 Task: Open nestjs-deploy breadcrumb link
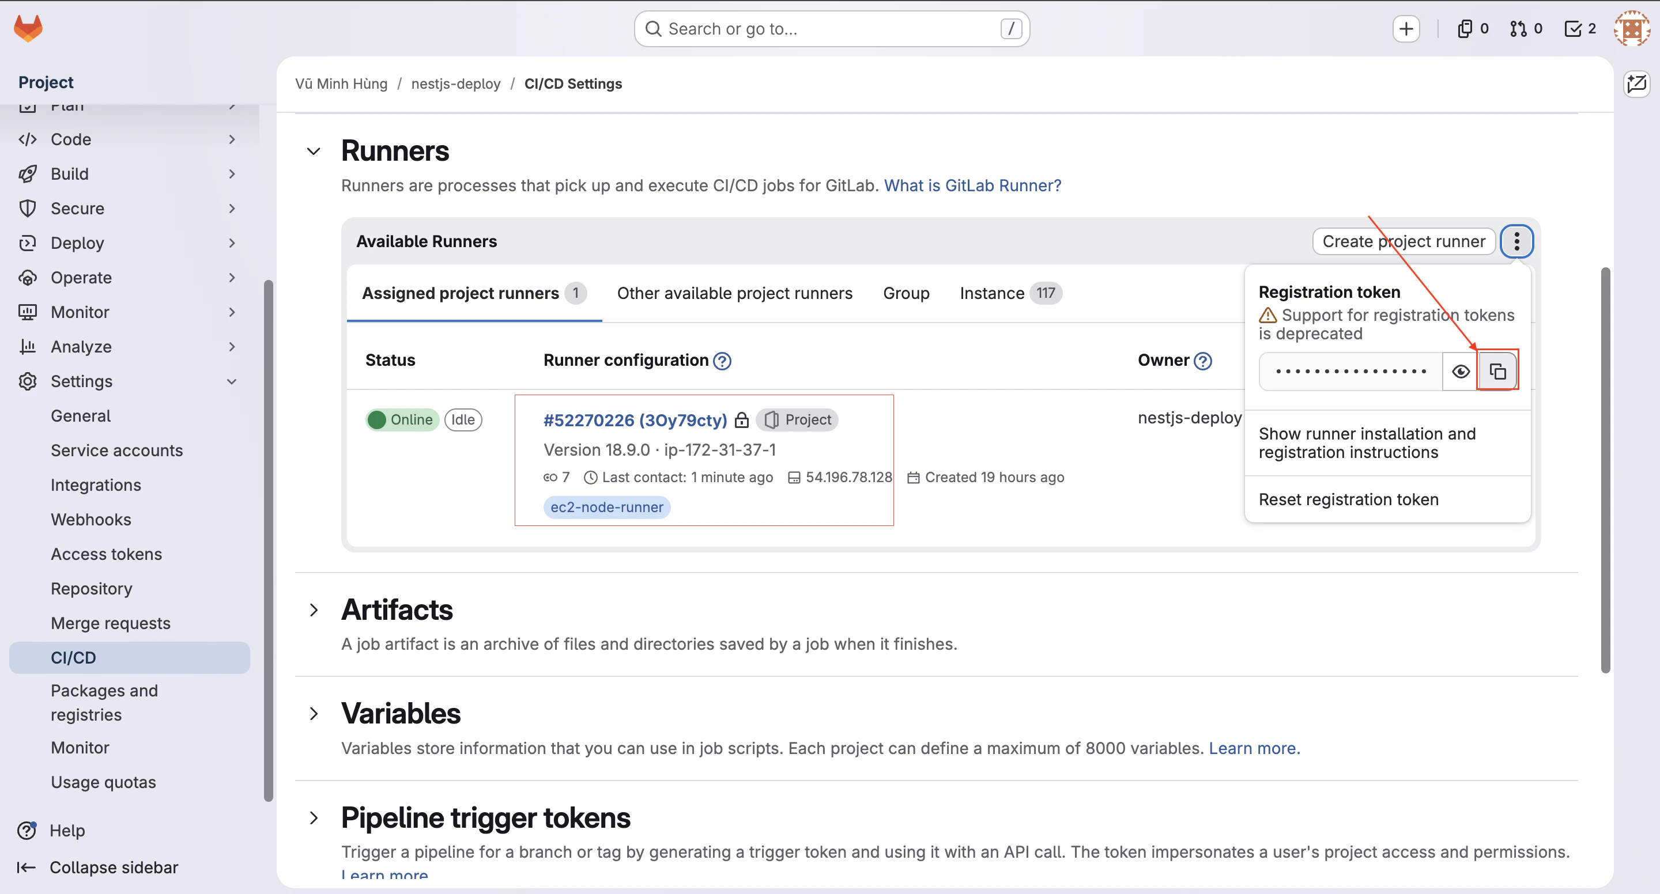point(455,84)
